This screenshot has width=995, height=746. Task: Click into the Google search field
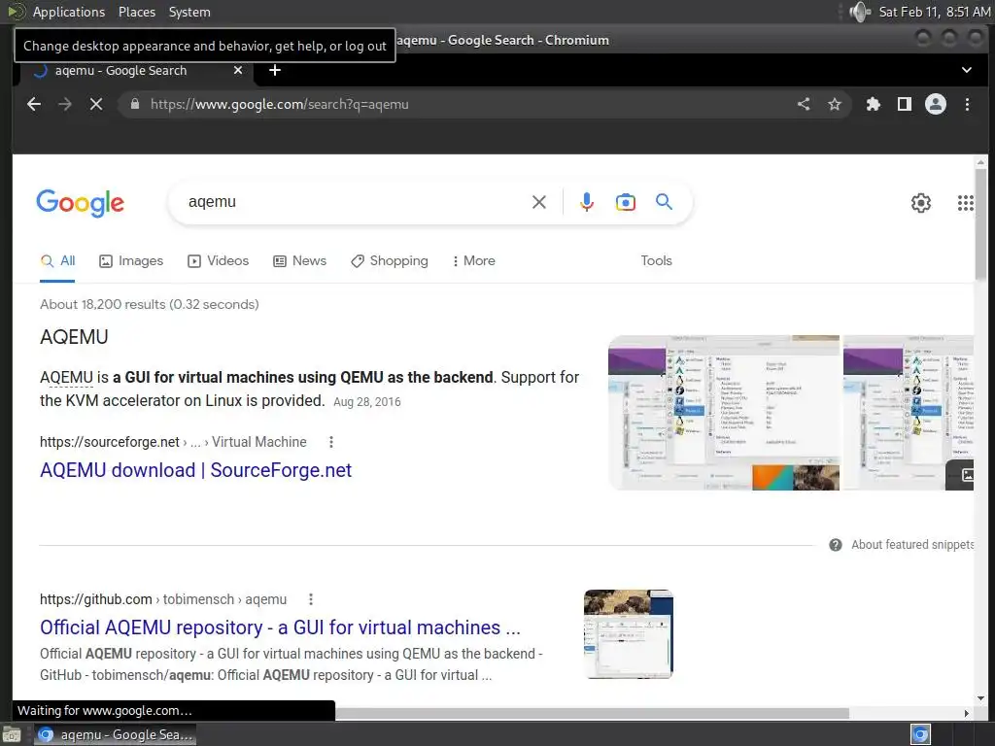(x=356, y=202)
